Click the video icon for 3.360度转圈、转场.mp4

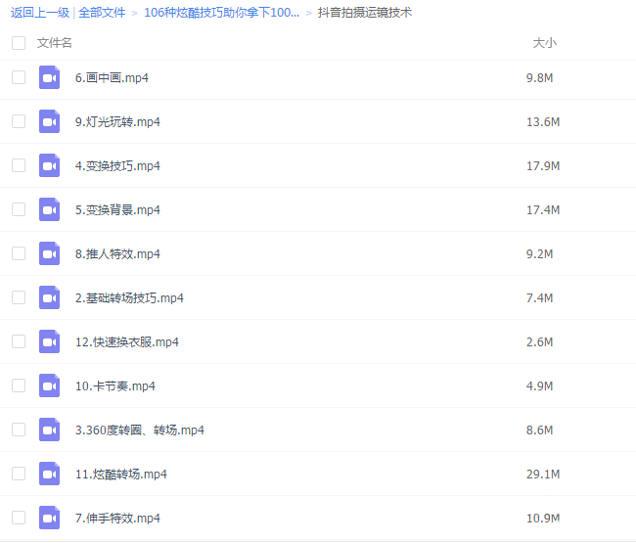pyautogui.click(x=49, y=430)
